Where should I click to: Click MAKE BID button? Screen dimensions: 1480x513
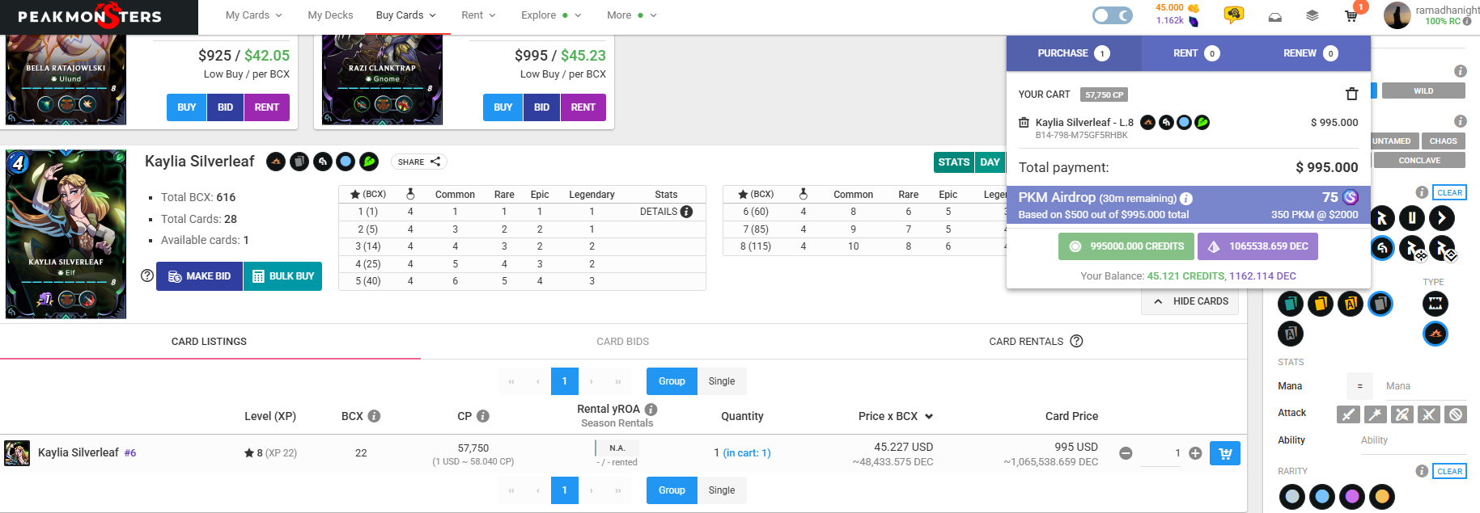coord(199,276)
